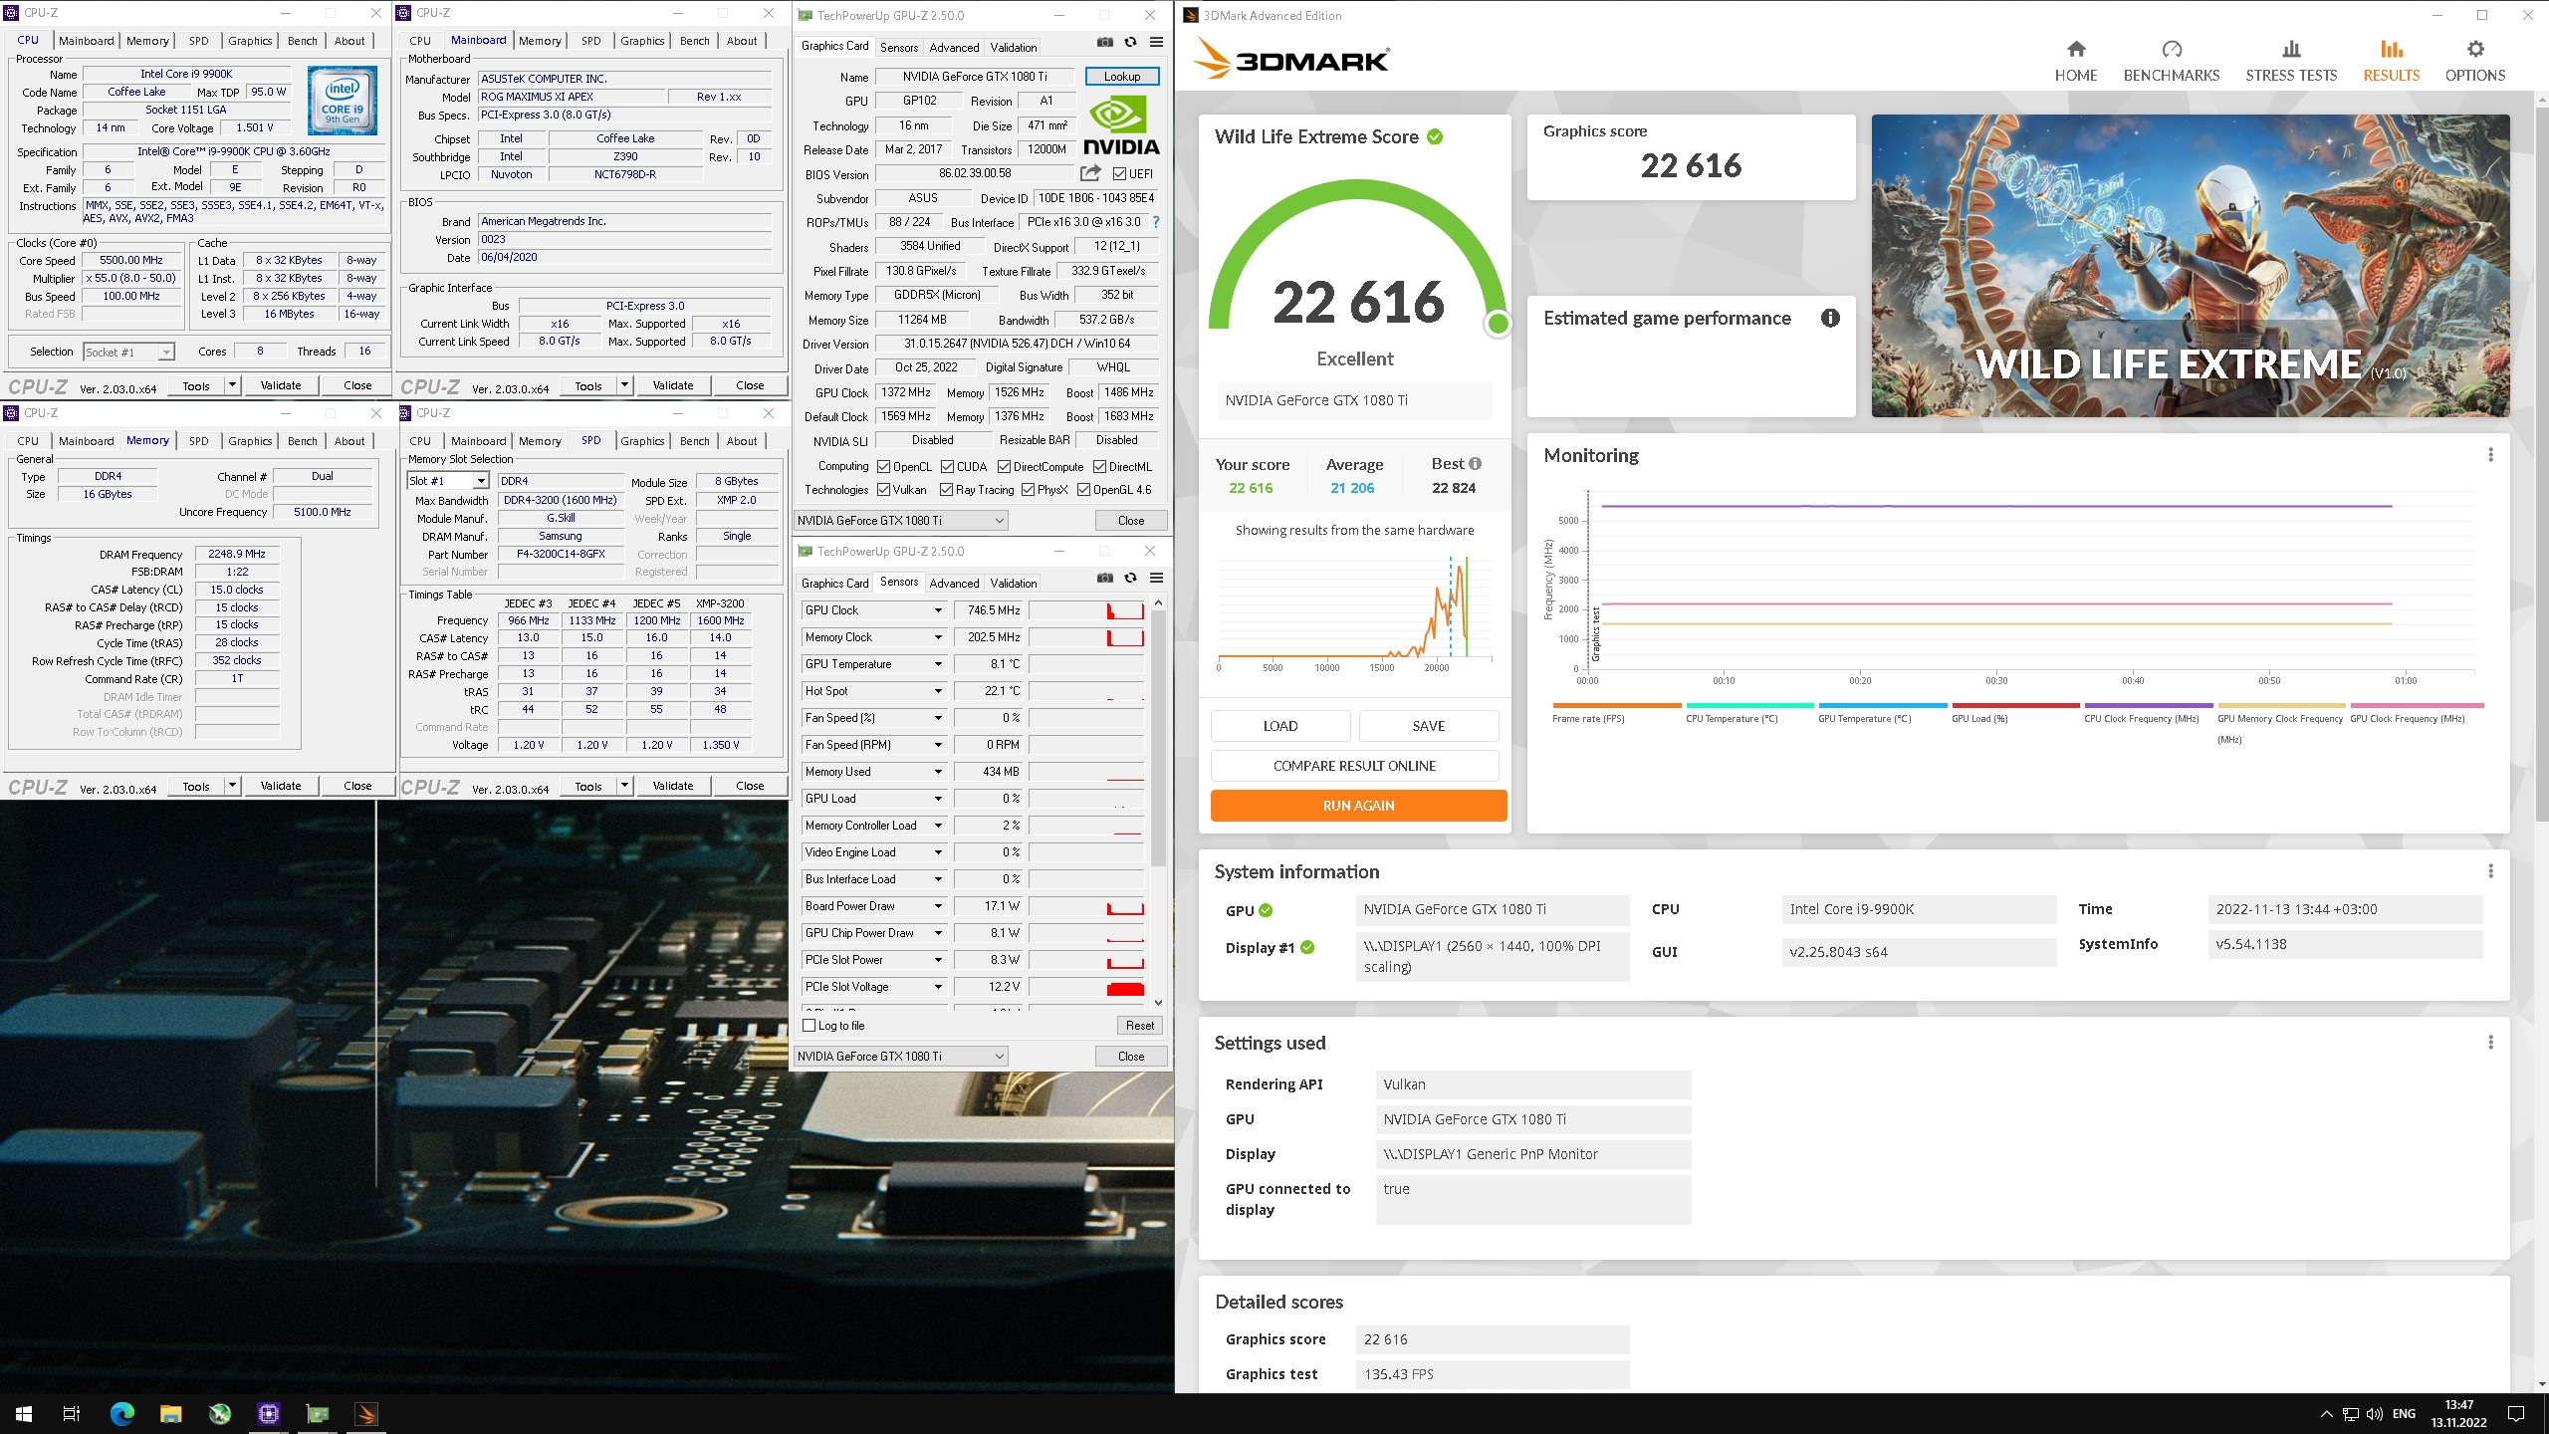Toggle the DirectCompute checkbox
The width and height of the screenshot is (2549, 1434).
tap(1004, 466)
